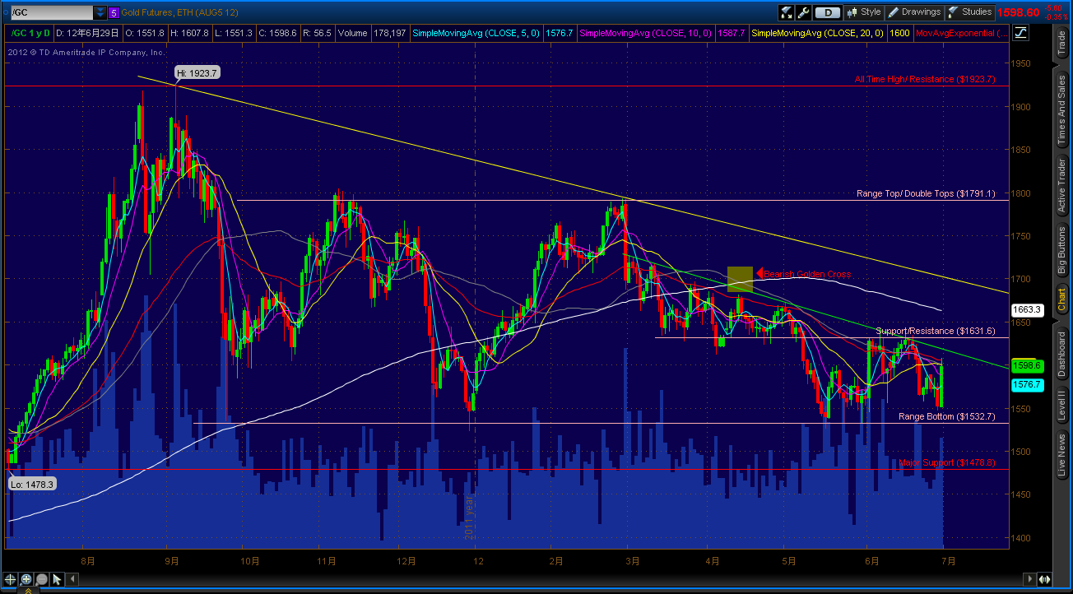1073x594 pixels.
Task: Click the zoom-in magnifier icon
Action: [x=26, y=579]
